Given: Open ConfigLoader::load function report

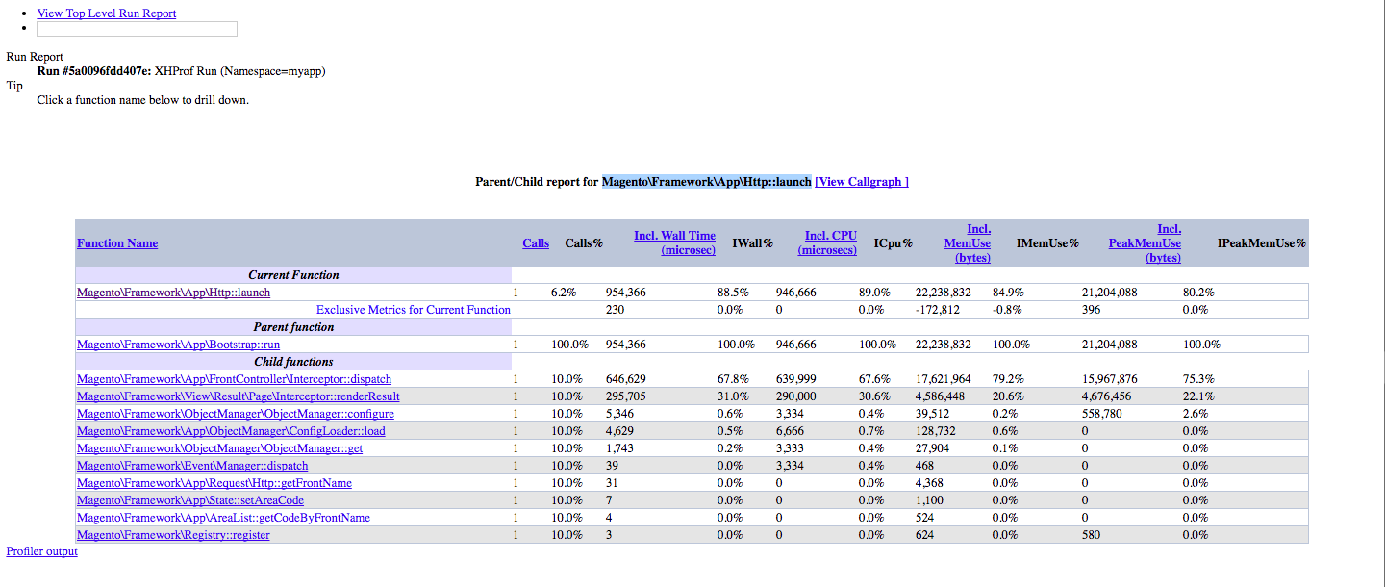Looking at the screenshot, I should coord(231,431).
